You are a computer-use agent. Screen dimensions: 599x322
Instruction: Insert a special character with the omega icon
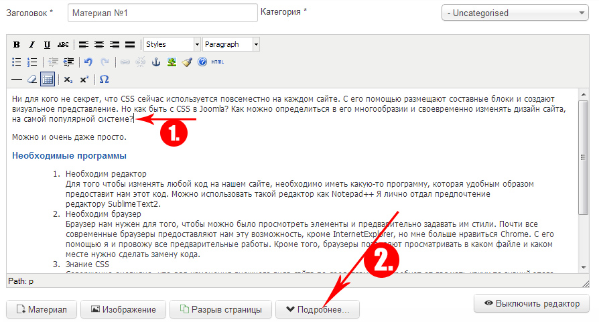pyautogui.click(x=104, y=79)
